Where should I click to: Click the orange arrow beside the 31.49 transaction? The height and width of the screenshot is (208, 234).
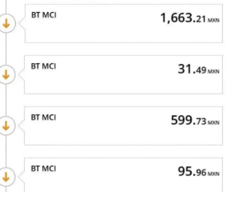6,75
